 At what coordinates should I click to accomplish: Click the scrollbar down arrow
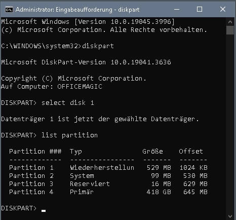(x=230, y=216)
